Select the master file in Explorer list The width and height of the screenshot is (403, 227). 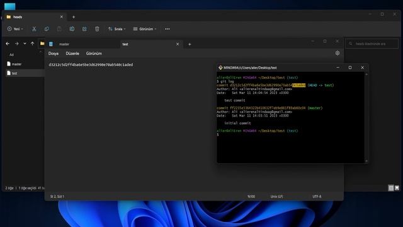[25, 64]
